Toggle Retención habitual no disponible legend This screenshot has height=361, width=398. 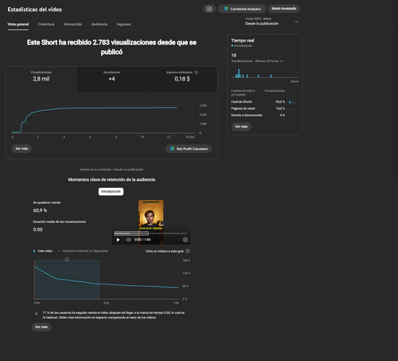pos(83,251)
